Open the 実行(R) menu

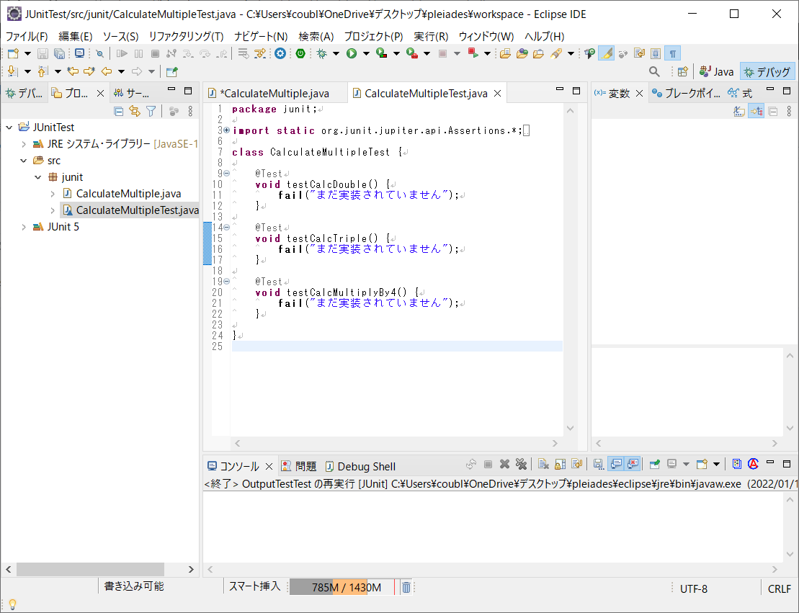tap(431, 36)
